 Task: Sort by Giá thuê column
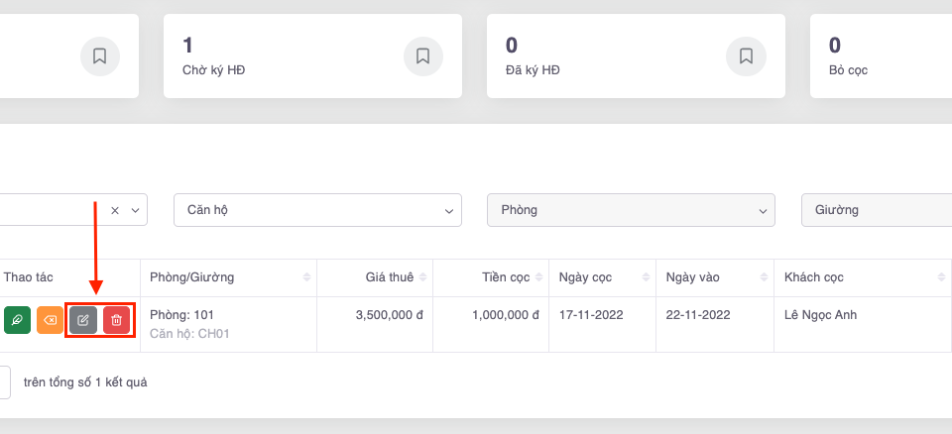423,276
